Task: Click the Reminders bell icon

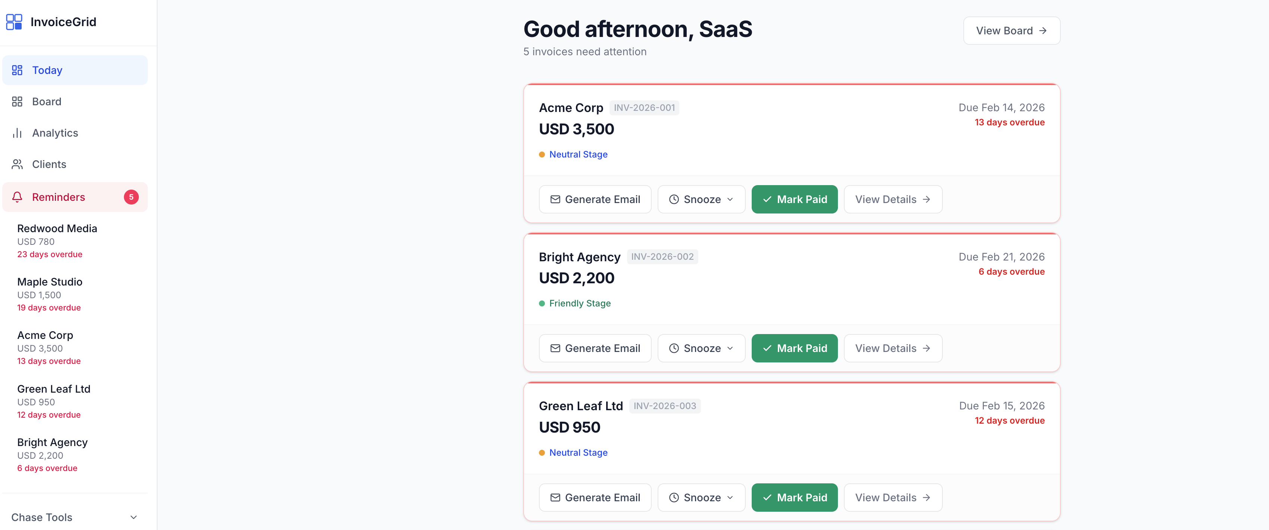Action: pyautogui.click(x=17, y=197)
